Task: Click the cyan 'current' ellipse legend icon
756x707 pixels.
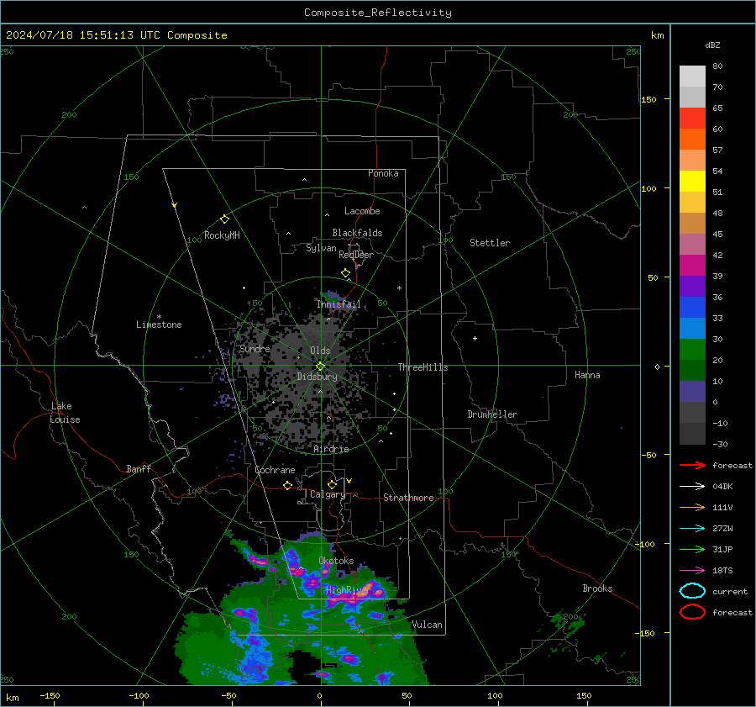Action: (692, 591)
